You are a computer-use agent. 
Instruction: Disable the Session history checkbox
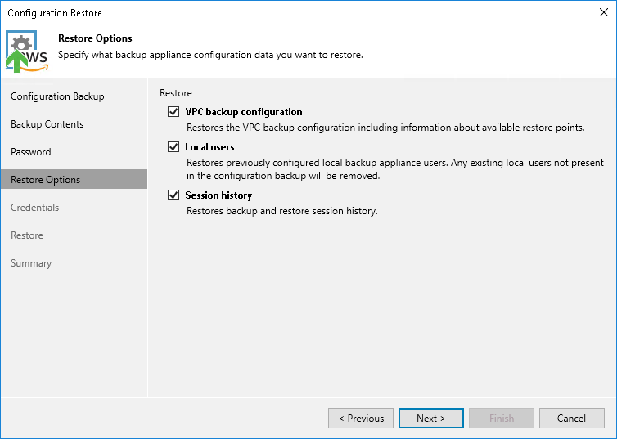pos(173,195)
